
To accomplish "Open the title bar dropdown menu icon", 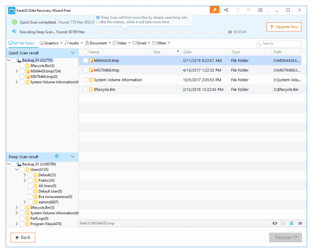I will pyautogui.click(x=260, y=10).
